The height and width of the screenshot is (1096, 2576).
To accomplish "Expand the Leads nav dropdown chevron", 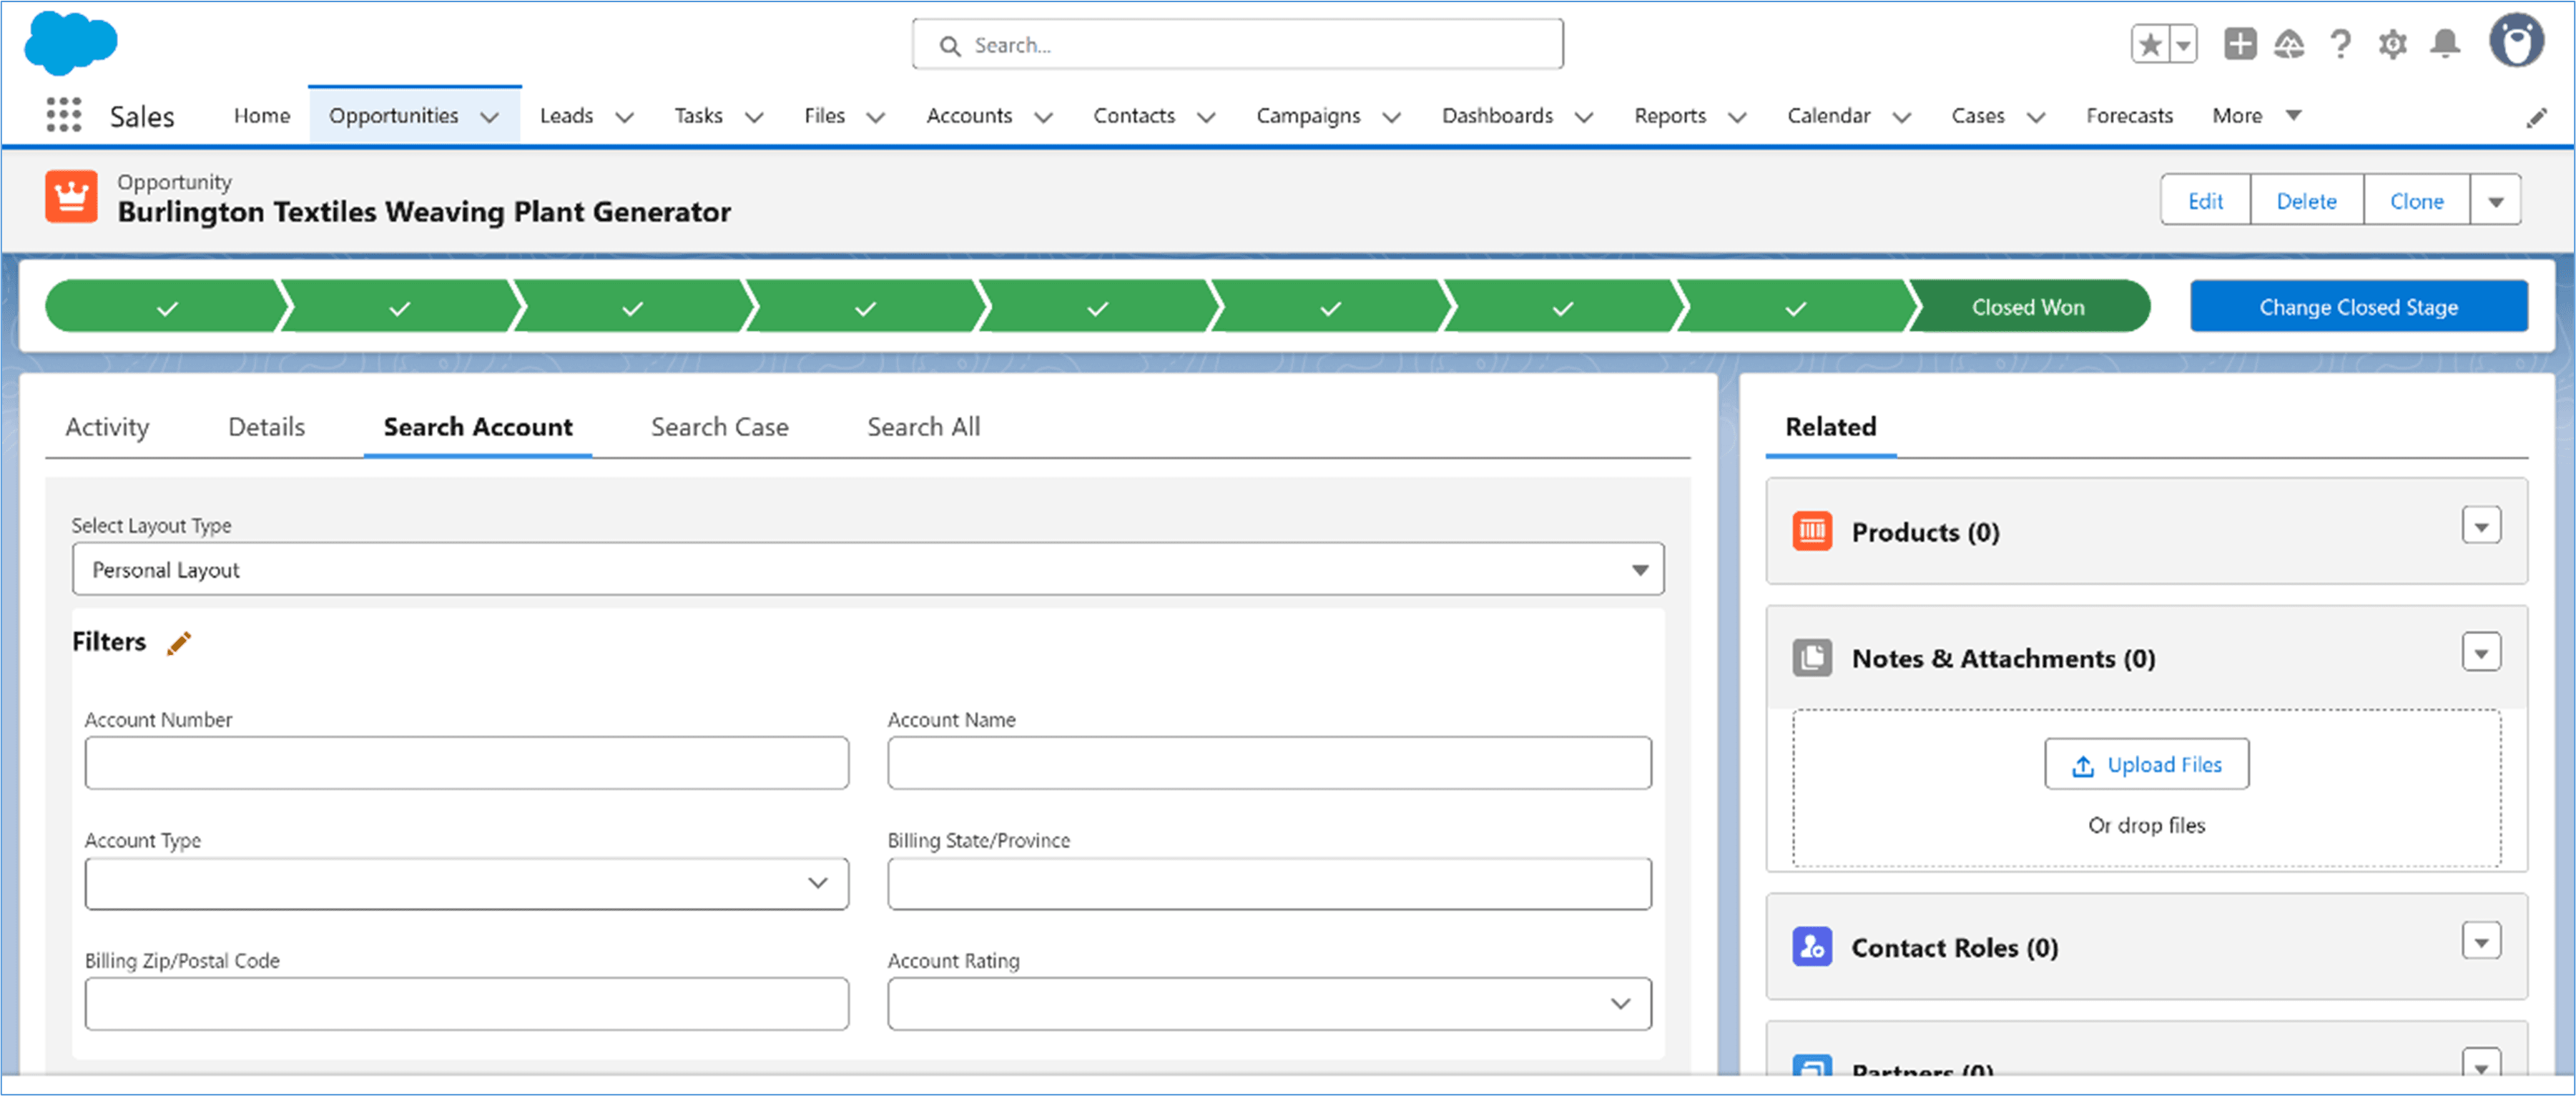I will coord(624,117).
